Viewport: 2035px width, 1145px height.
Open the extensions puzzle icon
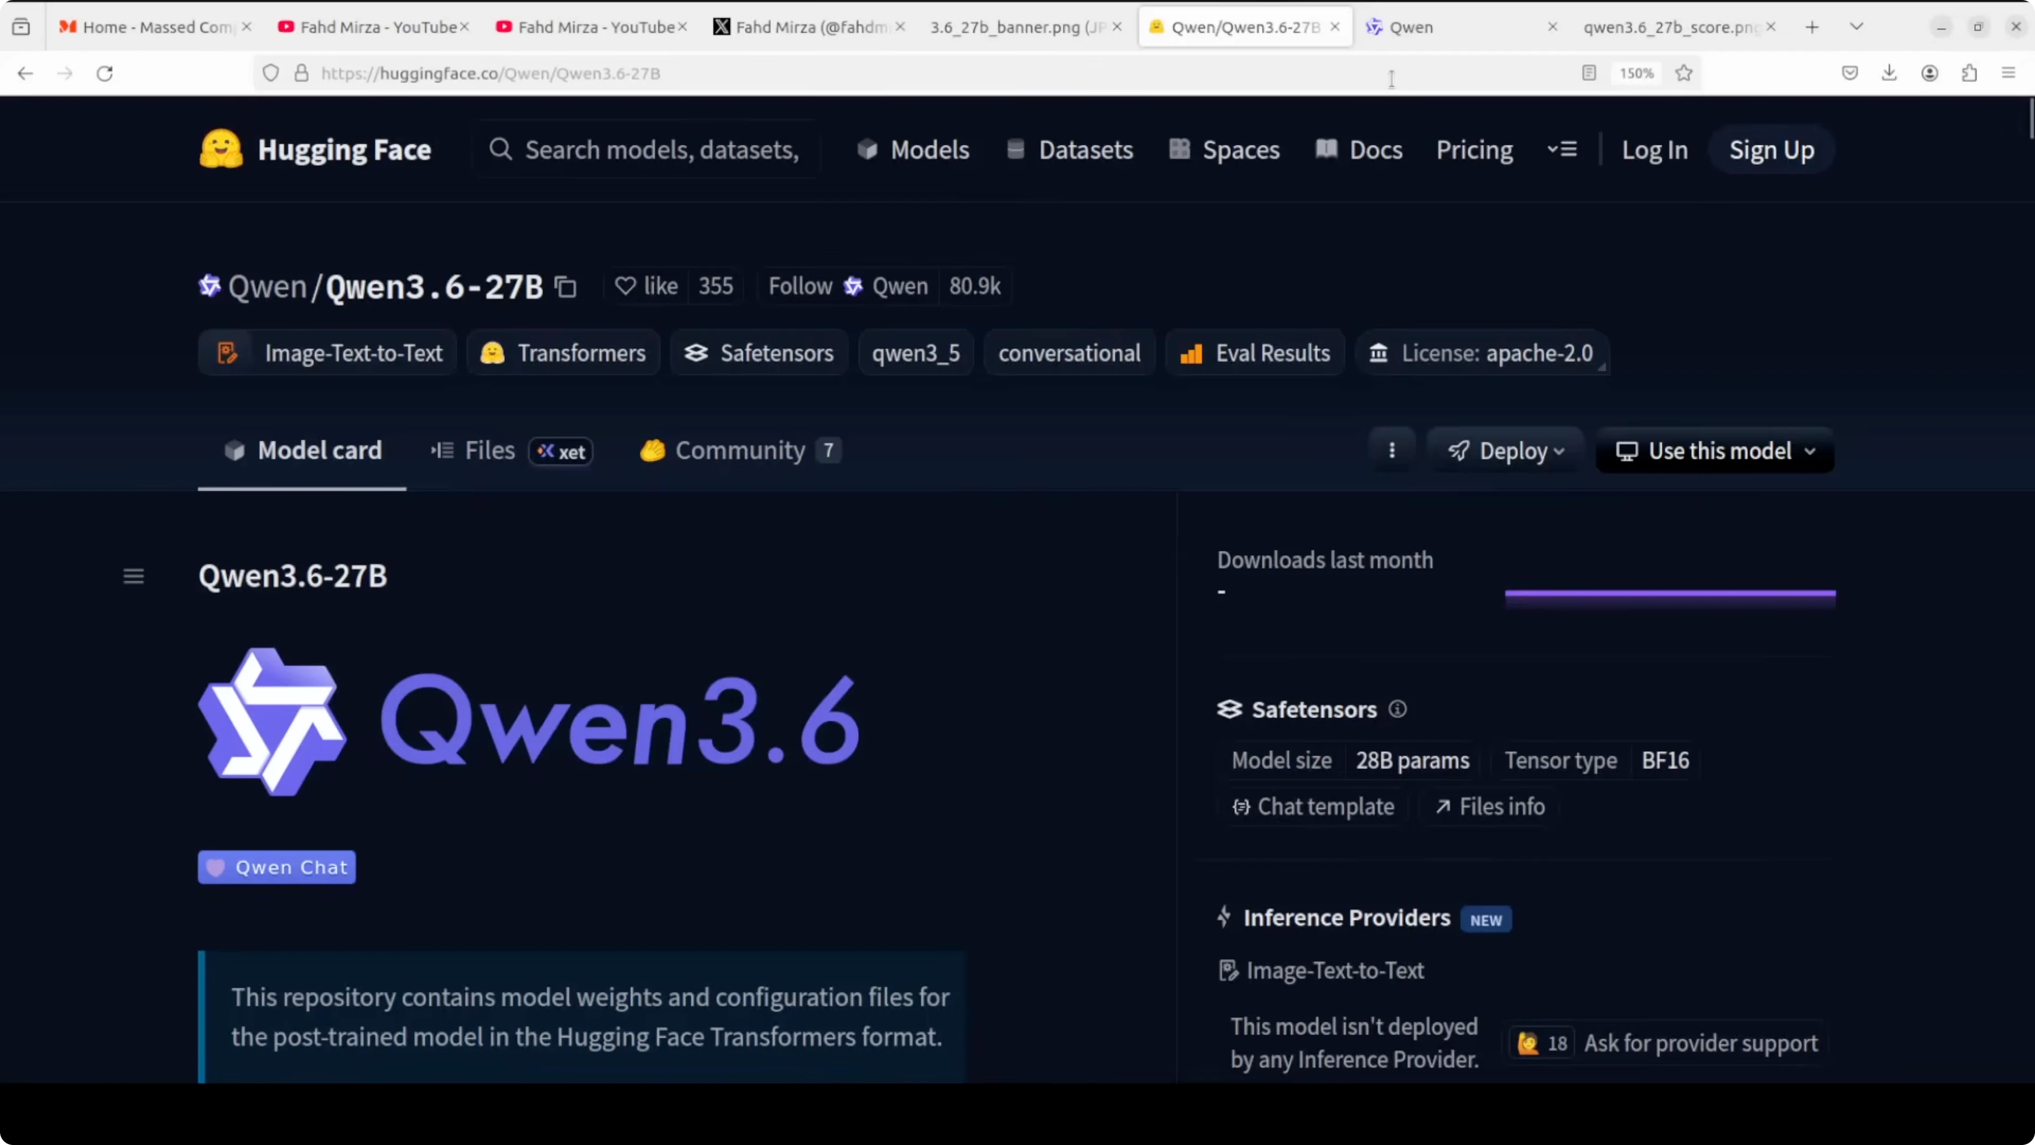1969,74
